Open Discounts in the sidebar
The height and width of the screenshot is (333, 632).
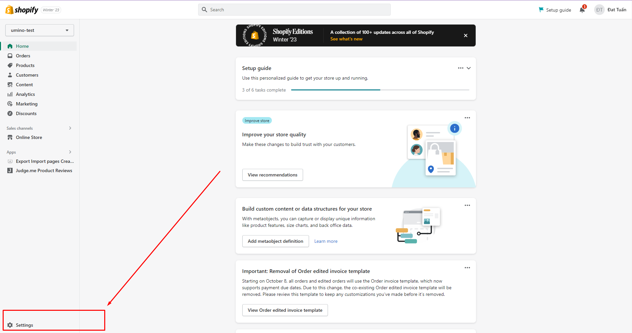click(x=39, y=113)
